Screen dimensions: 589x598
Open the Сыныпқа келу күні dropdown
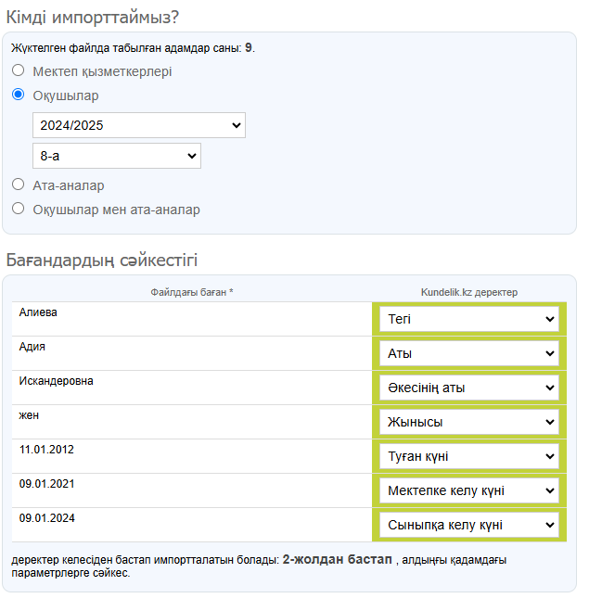pyautogui.click(x=469, y=525)
